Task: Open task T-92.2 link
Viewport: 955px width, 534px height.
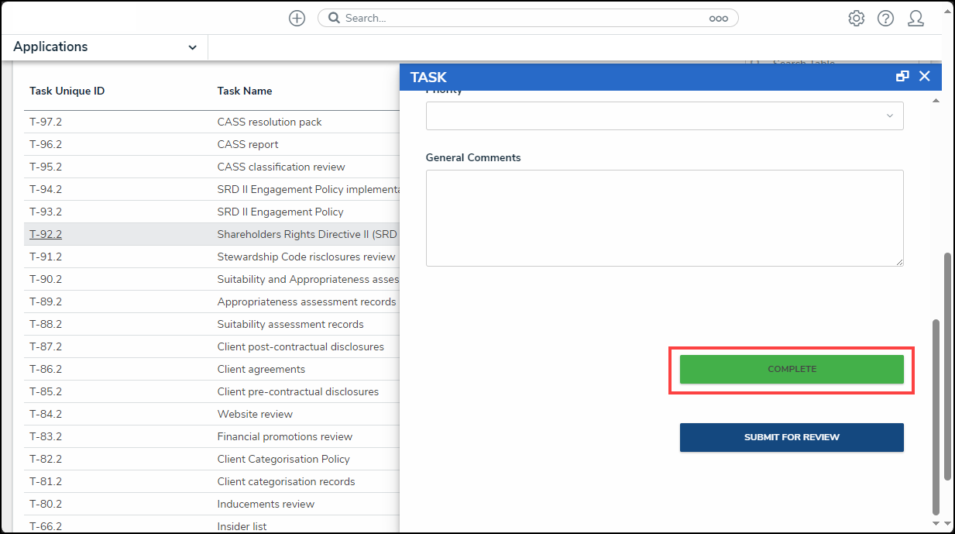Action: (x=46, y=234)
